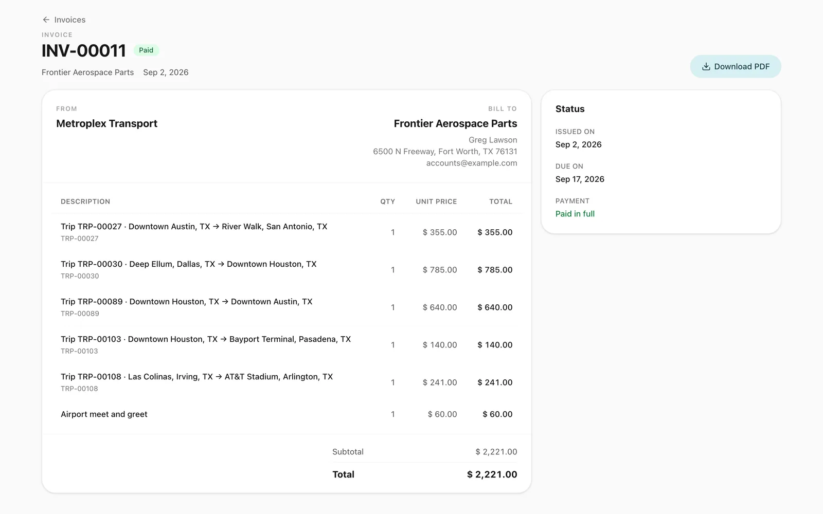
Task: Click the Metropolex Transport sender name
Action: pos(106,123)
